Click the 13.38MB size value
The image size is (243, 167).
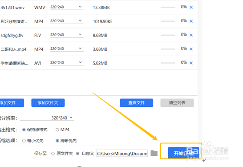[101, 8]
